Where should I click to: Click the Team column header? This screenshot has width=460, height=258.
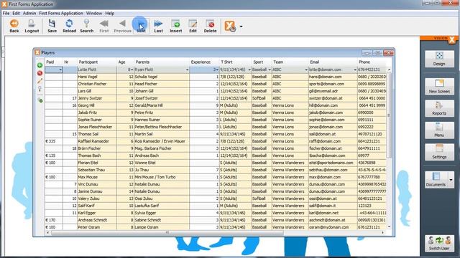click(290, 62)
